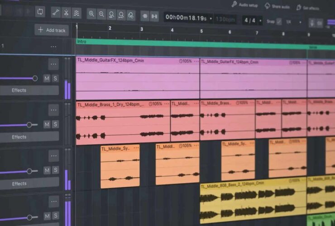Toggle the loop cycle button in toolbar
The height and width of the screenshot is (226, 335).
(x=40, y=11)
